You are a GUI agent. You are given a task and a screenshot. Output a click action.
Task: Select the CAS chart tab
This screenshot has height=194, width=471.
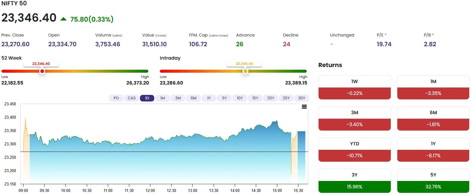(x=132, y=98)
